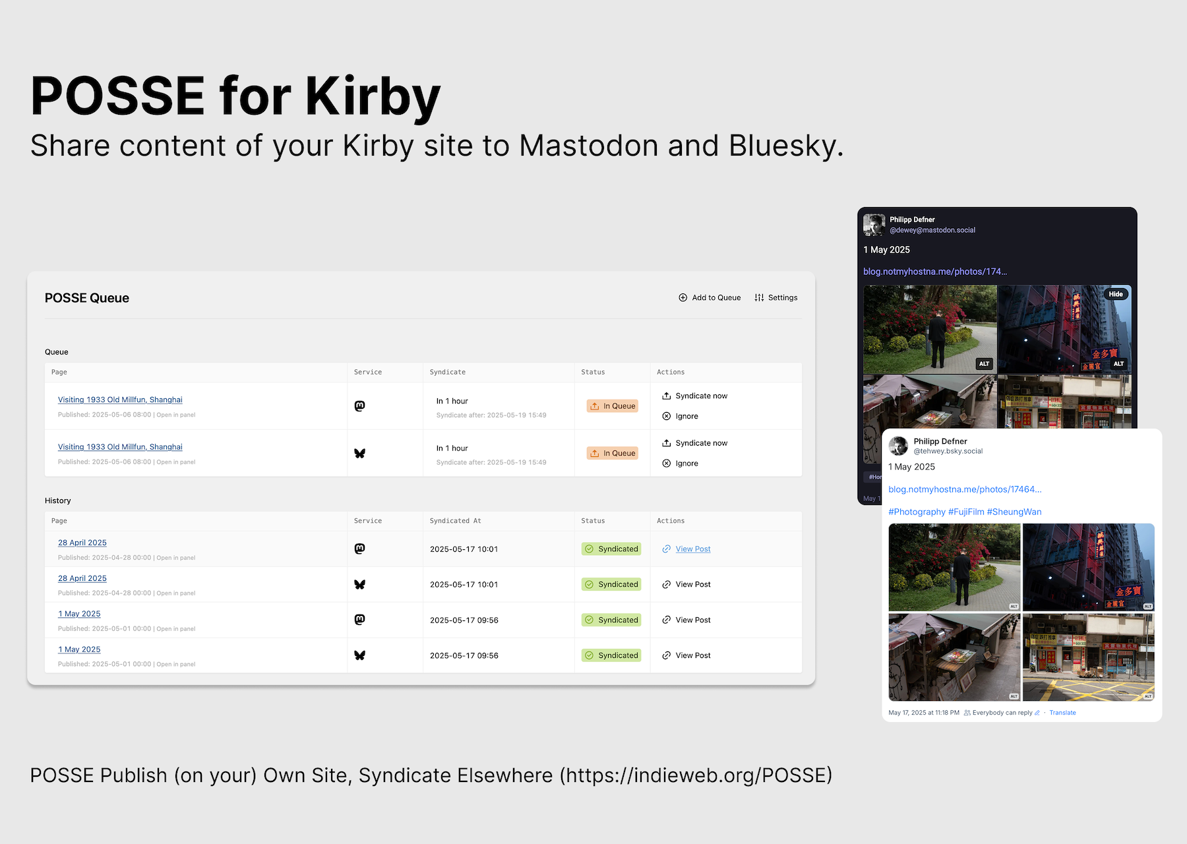Screen dimensions: 1187x844
Task: Click View Post for the 28 April Mastodon entry
Action: pos(692,549)
